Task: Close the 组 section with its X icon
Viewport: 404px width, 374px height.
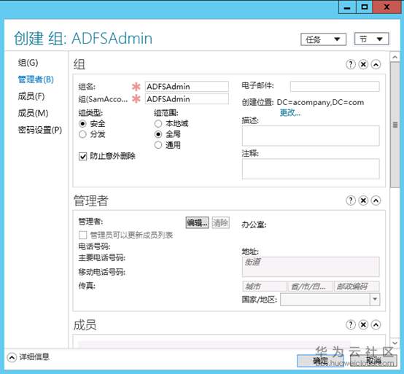Action: coord(363,64)
